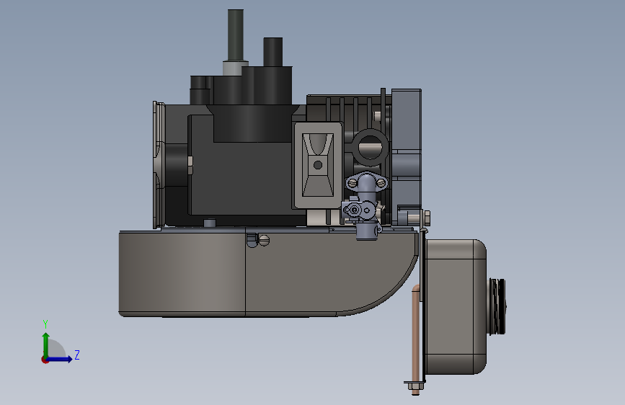Image resolution: width=625 pixels, height=405 pixels.
Task: Click the green Y axis arrow on triad
Action: [x=46, y=344]
